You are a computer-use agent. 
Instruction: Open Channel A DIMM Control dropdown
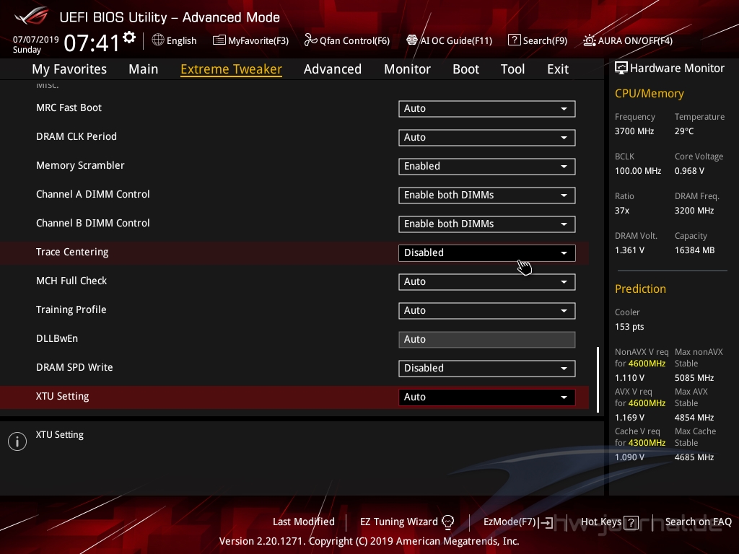(x=487, y=195)
